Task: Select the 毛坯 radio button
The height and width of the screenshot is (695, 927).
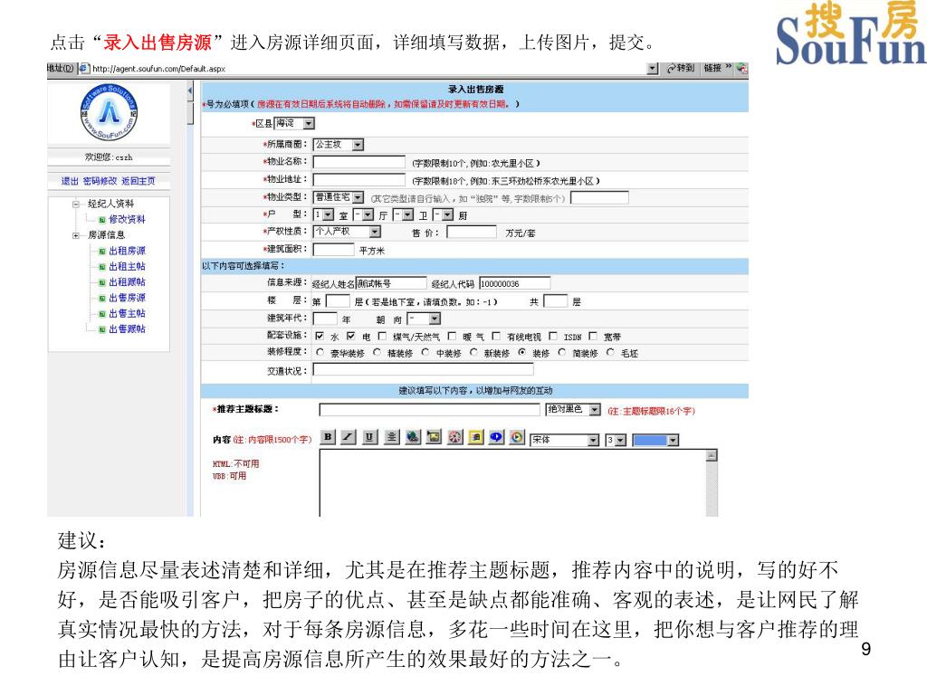Action: coord(610,352)
